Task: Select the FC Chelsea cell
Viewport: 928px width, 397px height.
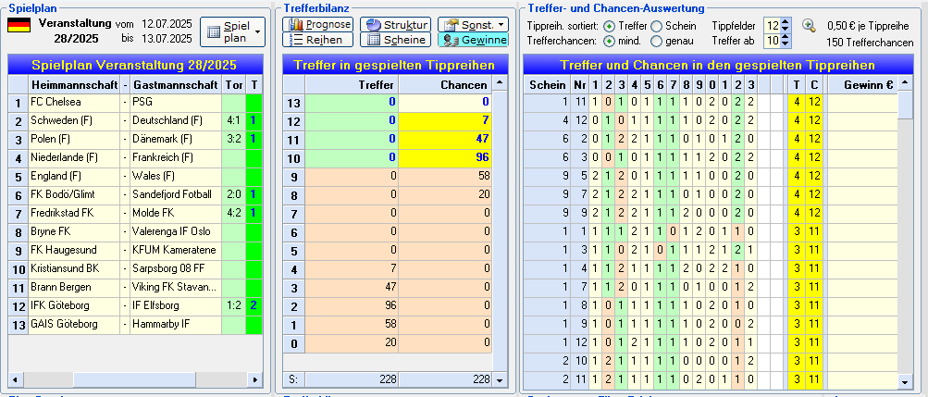Action: tap(74, 103)
